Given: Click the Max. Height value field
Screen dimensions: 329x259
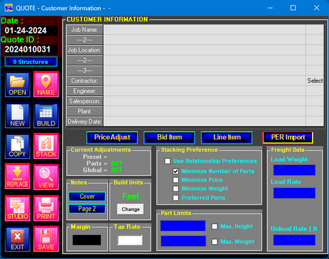Looking at the screenshot, I should tap(183, 226).
